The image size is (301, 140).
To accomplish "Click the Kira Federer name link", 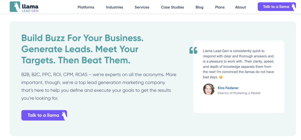I will click(x=228, y=88).
